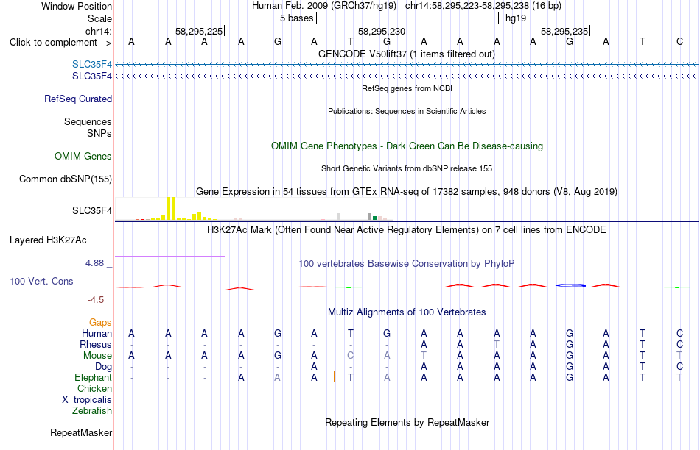Screen dimensions: 700x450
Task: Select the 'Scale' track label
Action: click(99, 18)
